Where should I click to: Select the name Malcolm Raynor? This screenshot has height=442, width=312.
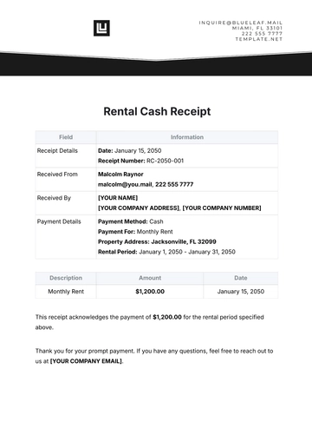(x=120, y=175)
